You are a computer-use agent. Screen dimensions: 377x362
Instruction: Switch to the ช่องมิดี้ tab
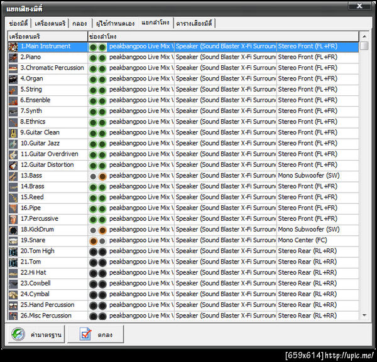(x=18, y=23)
